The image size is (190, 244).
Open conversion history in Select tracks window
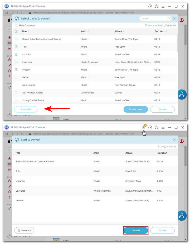[150, 6]
